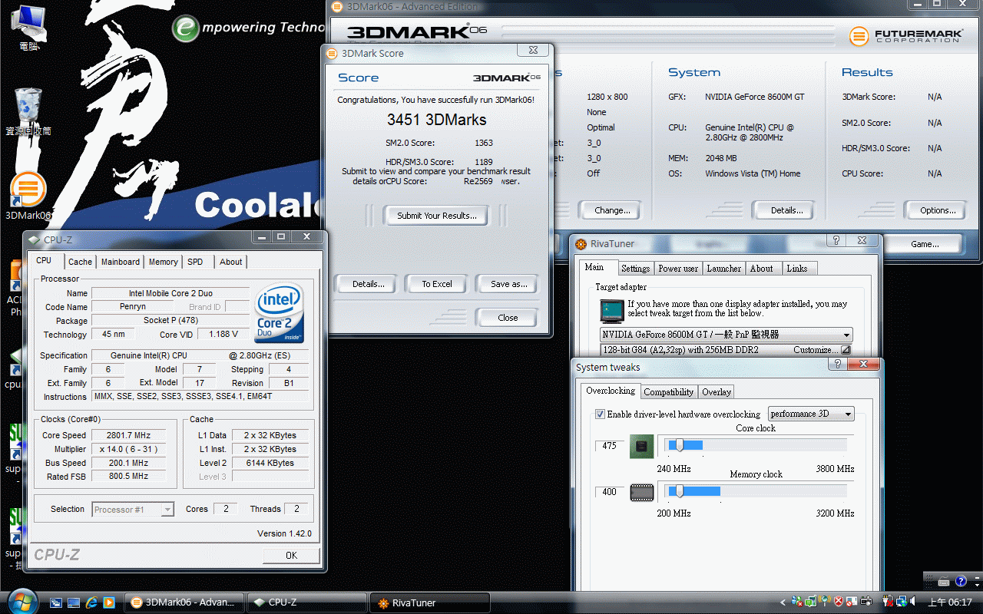Switch to Cache tab in CPU-Z
The image size is (983, 614).
click(x=80, y=262)
